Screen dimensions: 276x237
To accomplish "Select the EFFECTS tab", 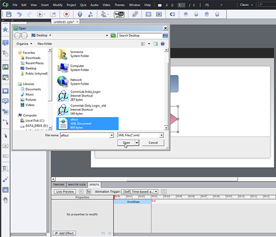I will point(94,184).
